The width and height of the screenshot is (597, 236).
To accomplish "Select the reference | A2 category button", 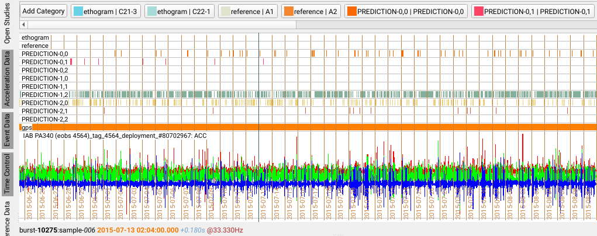I will (311, 12).
